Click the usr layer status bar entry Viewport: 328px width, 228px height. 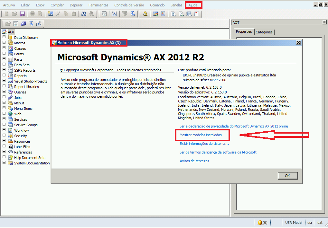point(310,223)
